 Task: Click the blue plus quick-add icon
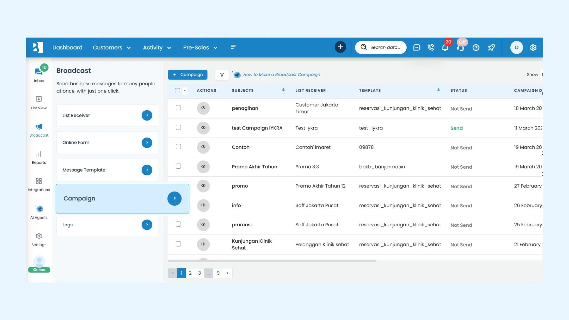(x=340, y=47)
